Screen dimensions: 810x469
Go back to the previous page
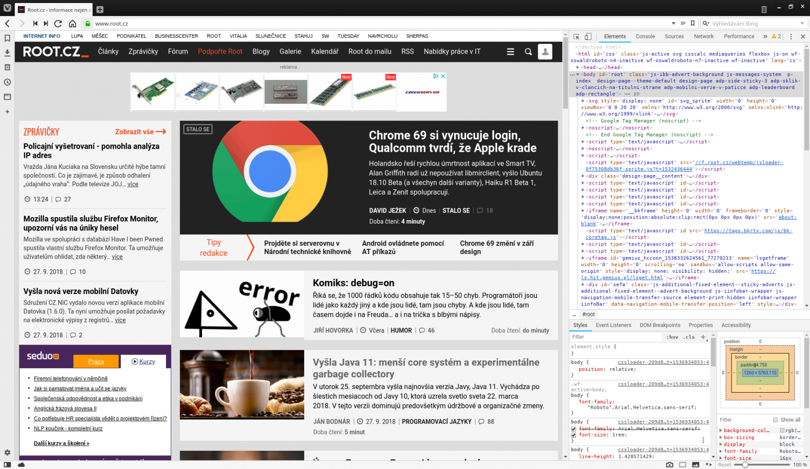[x=7, y=23]
